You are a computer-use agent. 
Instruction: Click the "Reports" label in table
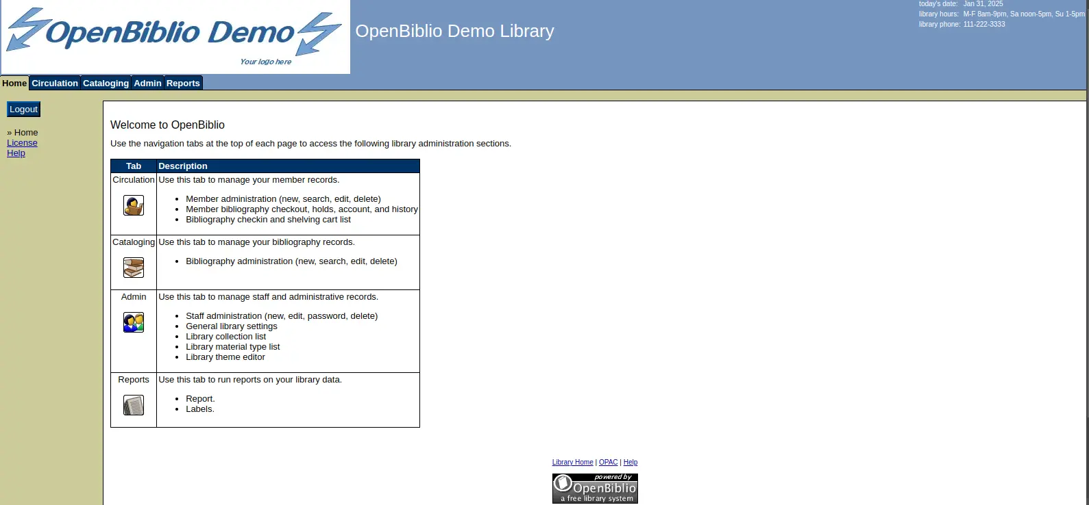click(x=134, y=380)
